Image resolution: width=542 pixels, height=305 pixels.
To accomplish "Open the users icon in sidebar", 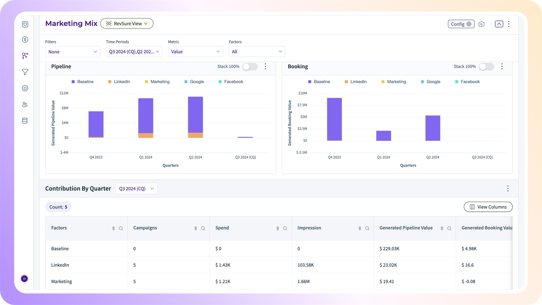I will pos(25,105).
